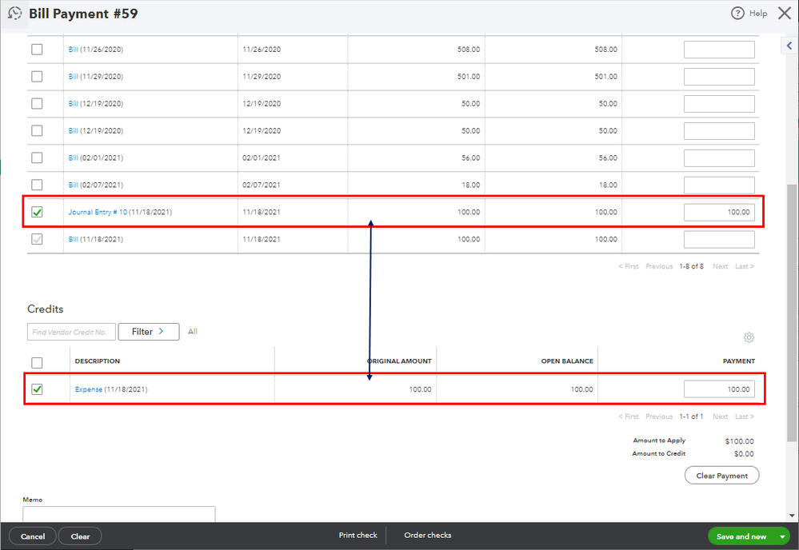Click the Memo text box
The width and height of the screenshot is (799, 550).
118,514
